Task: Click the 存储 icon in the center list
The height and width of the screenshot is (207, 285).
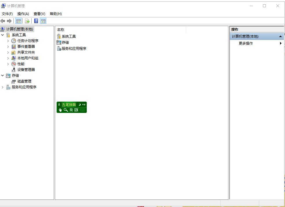Action: 59,43
